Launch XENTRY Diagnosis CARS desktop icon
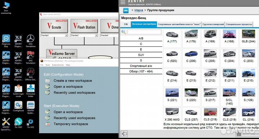259x139 pixels. [6, 57]
